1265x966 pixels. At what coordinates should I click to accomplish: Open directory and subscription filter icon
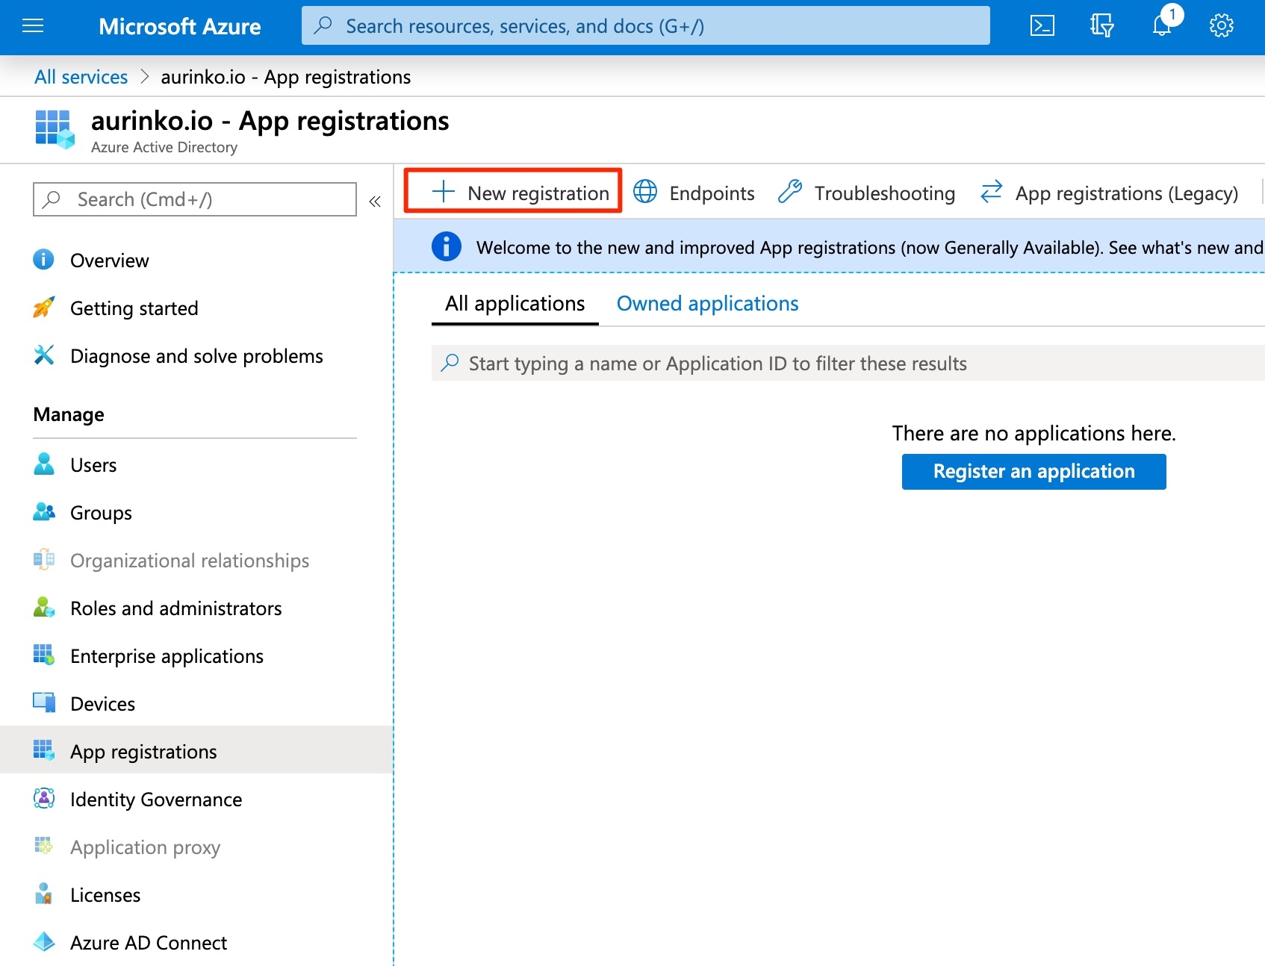1101,26
